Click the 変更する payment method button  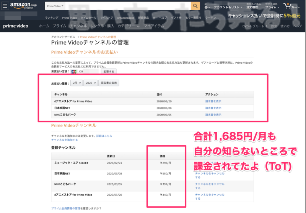point(109,72)
